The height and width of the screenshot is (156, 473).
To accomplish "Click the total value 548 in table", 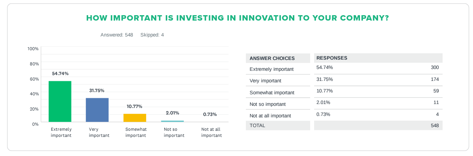I will [x=434, y=126].
